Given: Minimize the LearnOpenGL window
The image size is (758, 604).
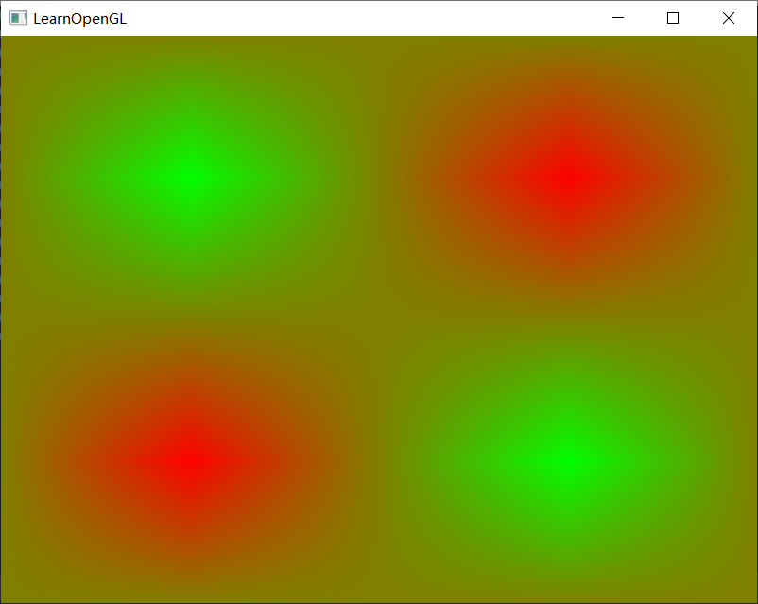Looking at the screenshot, I should pos(618,17).
